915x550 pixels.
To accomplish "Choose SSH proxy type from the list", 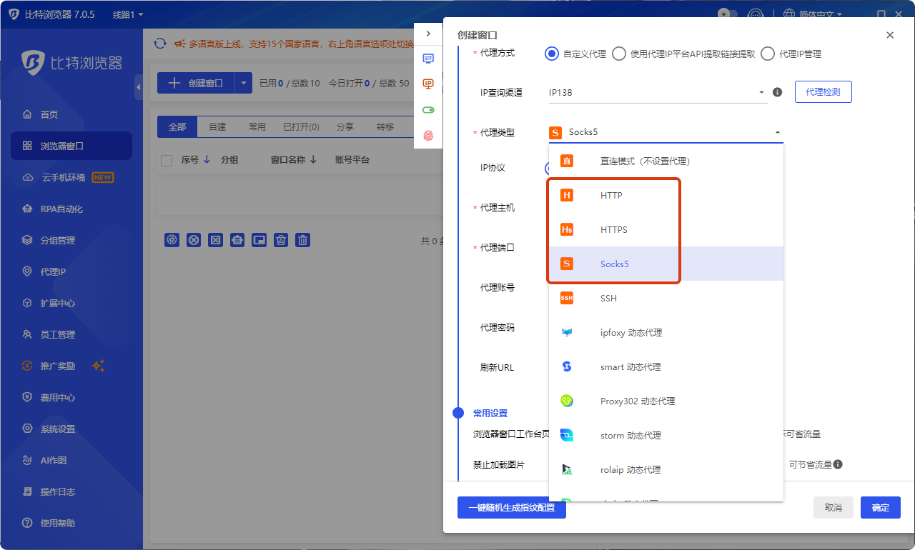I will 666,298.
